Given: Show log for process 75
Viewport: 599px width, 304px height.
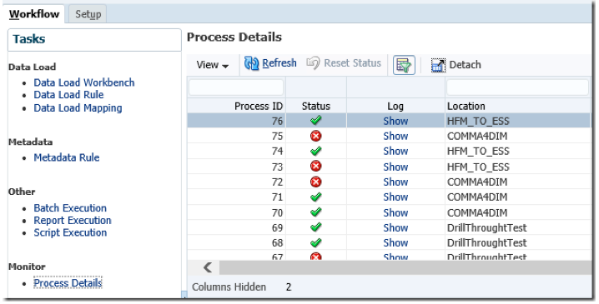Looking at the screenshot, I should 395,136.
